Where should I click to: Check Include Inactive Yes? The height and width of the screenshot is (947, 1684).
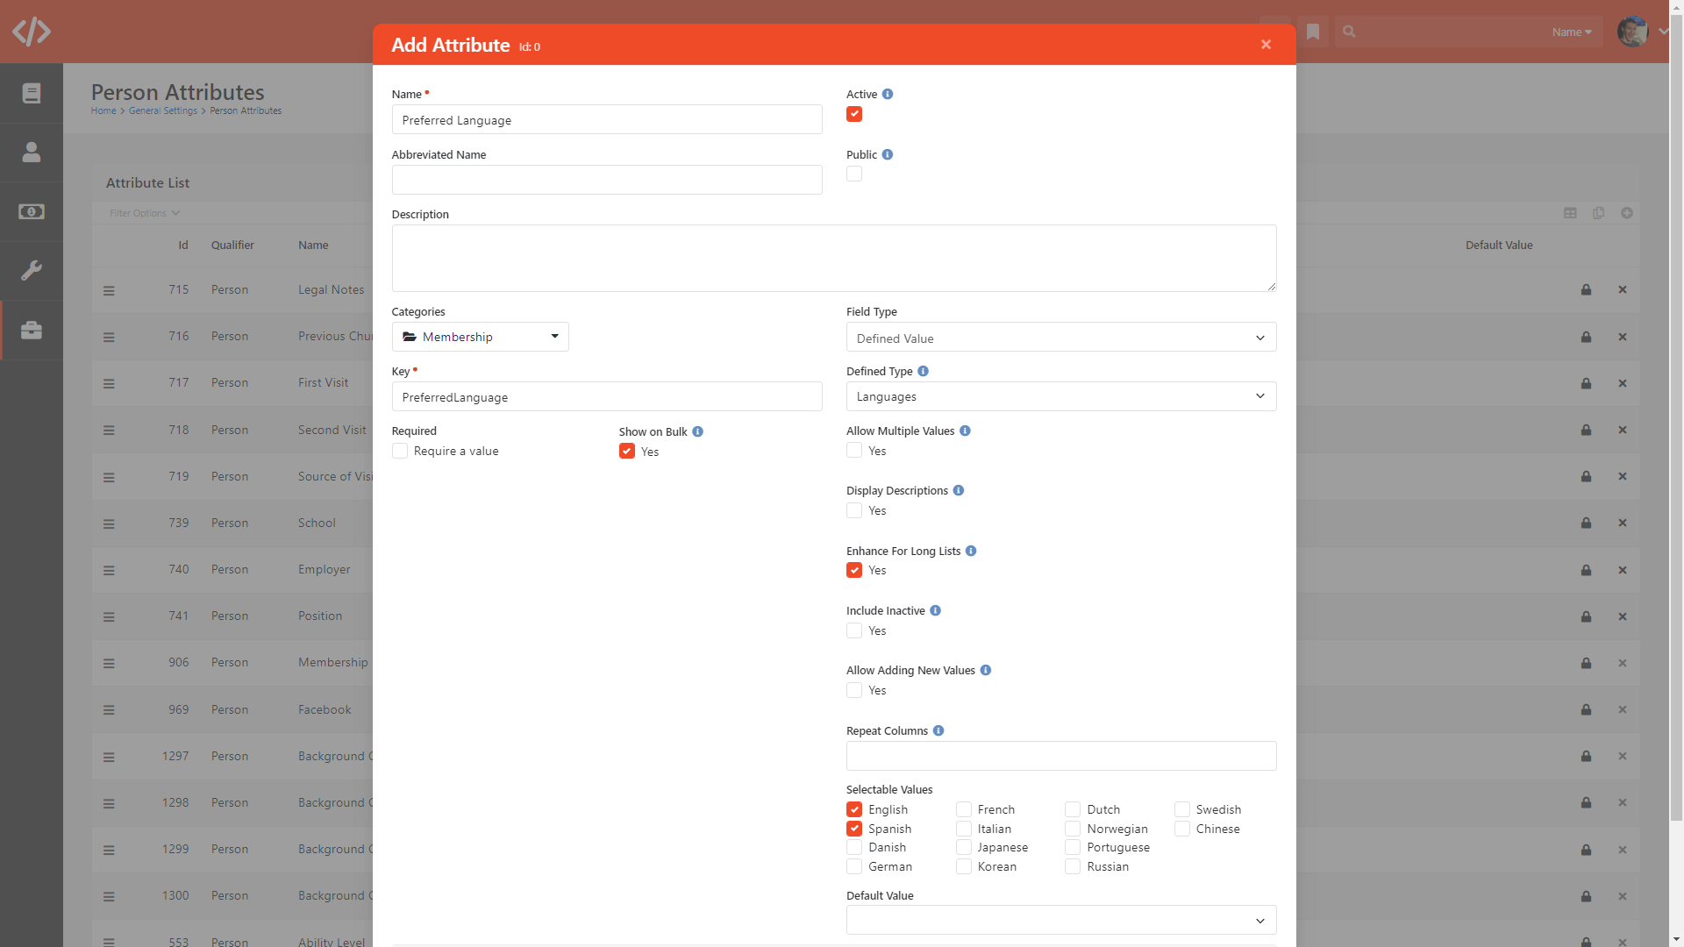pos(854,630)
